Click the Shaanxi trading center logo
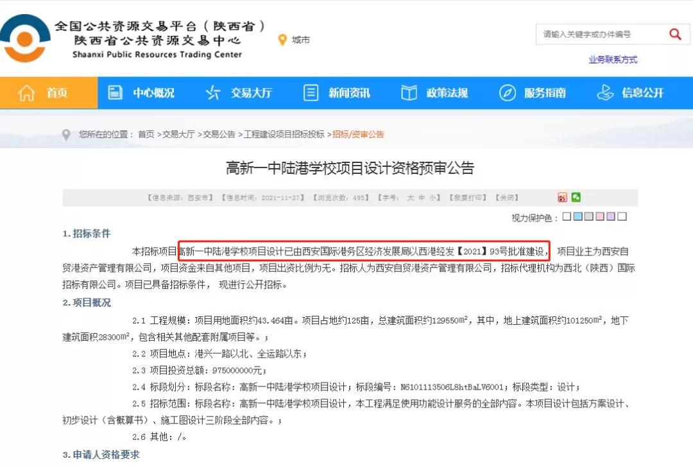The image size is (693, 466). tap(26, 39)
